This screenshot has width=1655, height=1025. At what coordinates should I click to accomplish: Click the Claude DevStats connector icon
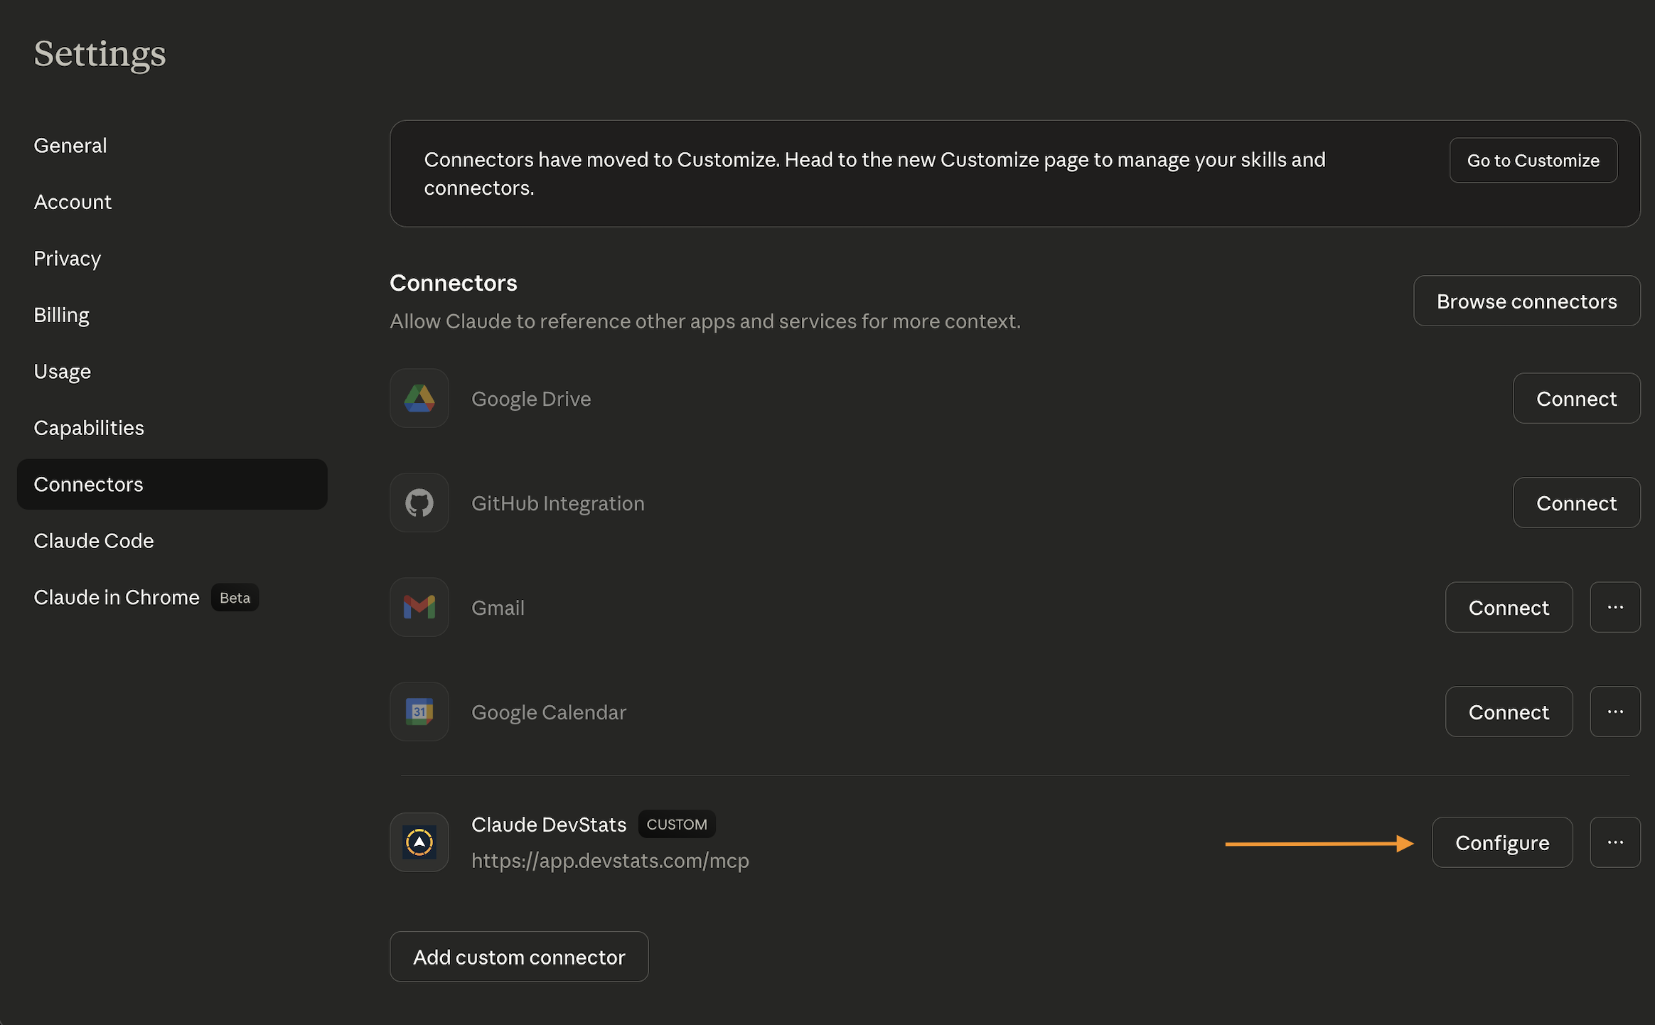click(x=419, y=842)
